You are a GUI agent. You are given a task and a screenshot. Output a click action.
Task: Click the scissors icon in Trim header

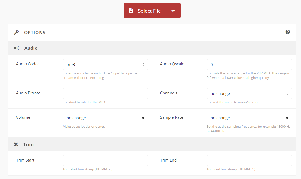(x=16, y=144)
